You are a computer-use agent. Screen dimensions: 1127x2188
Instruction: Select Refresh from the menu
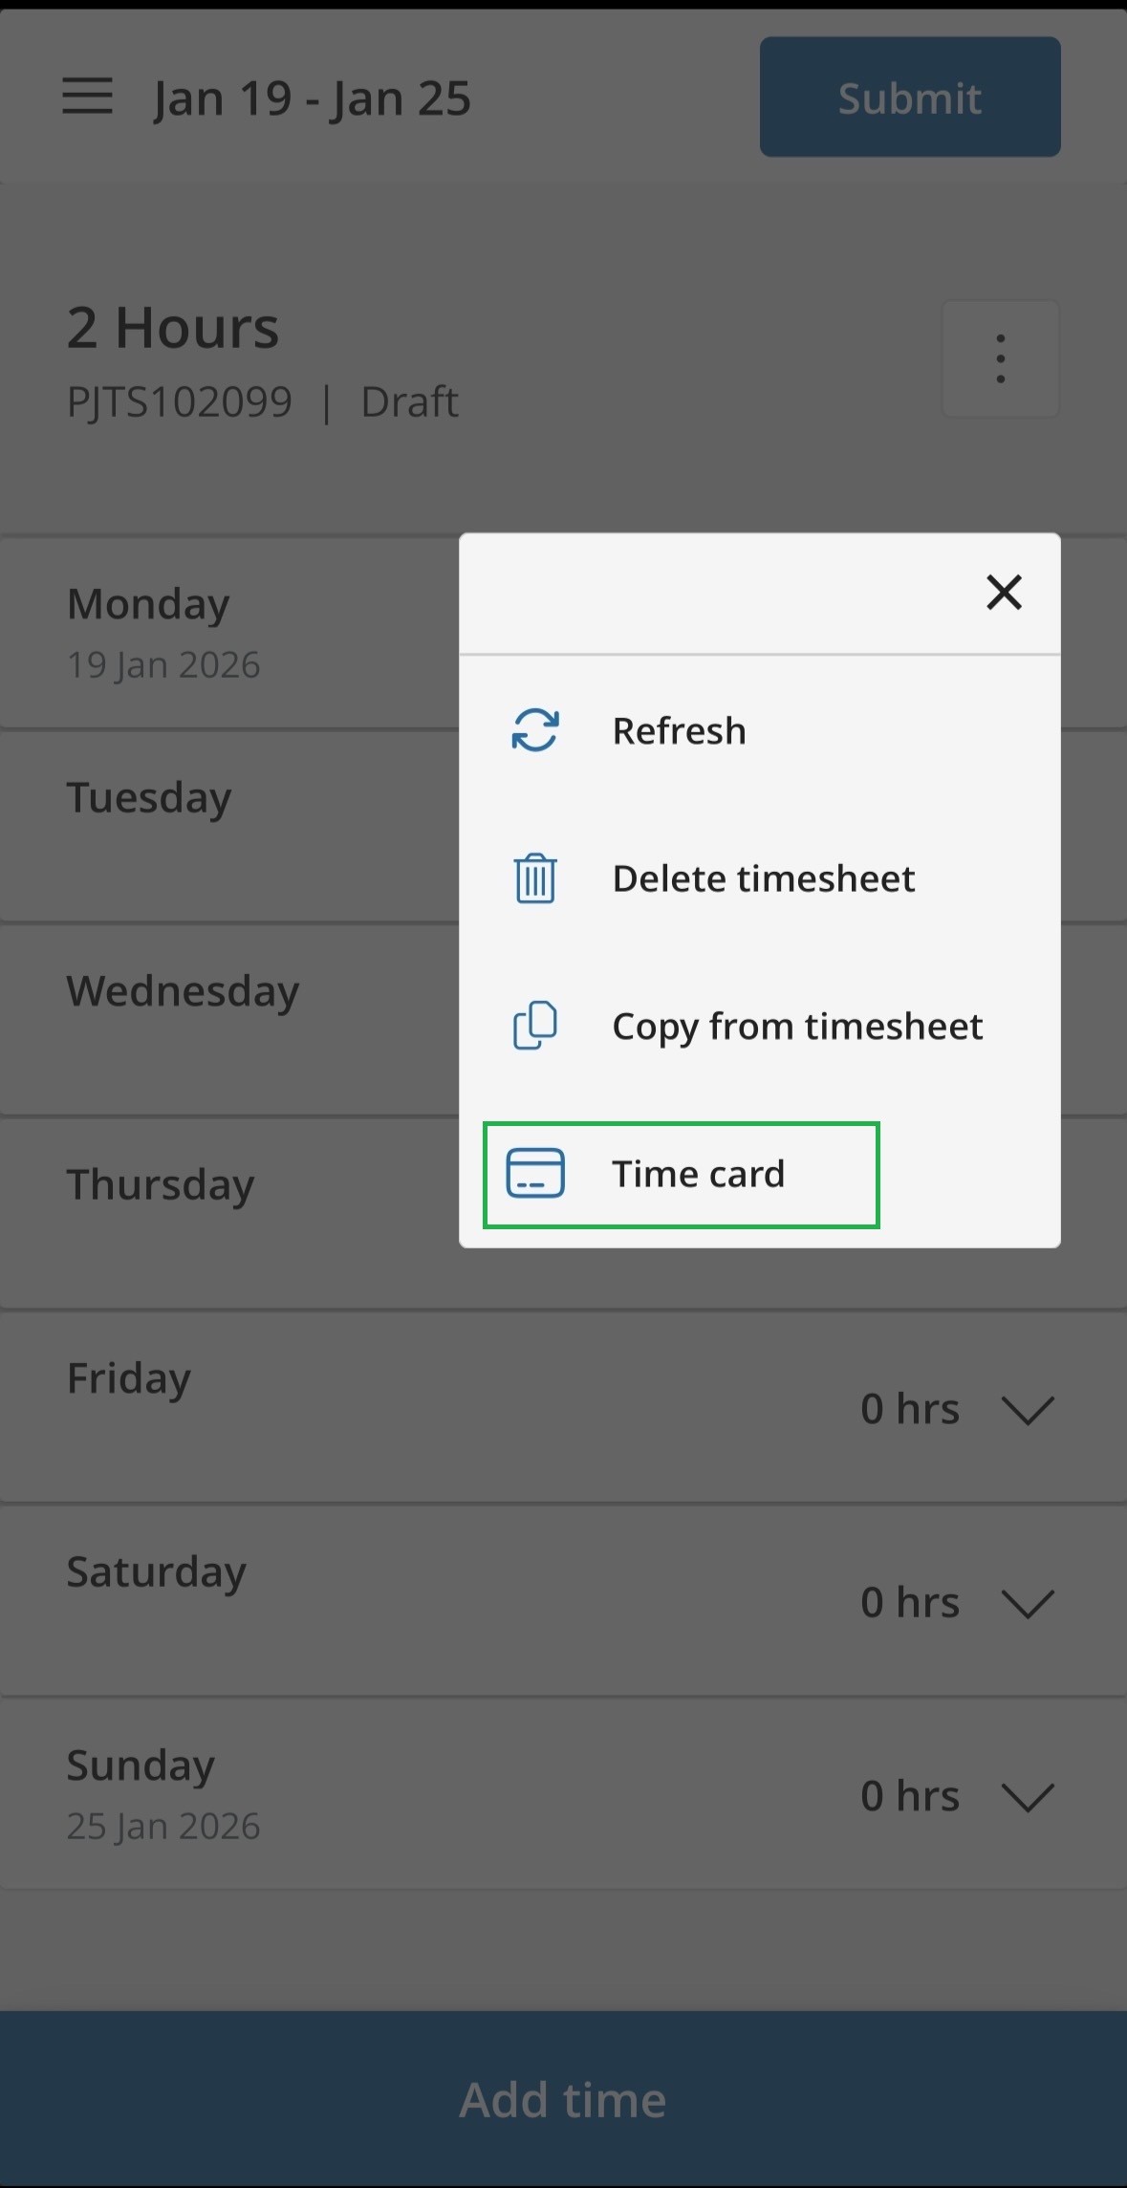tap(679, 731)
